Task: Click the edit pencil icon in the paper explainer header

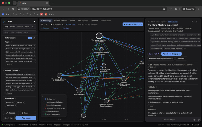Action: point(192,22)
